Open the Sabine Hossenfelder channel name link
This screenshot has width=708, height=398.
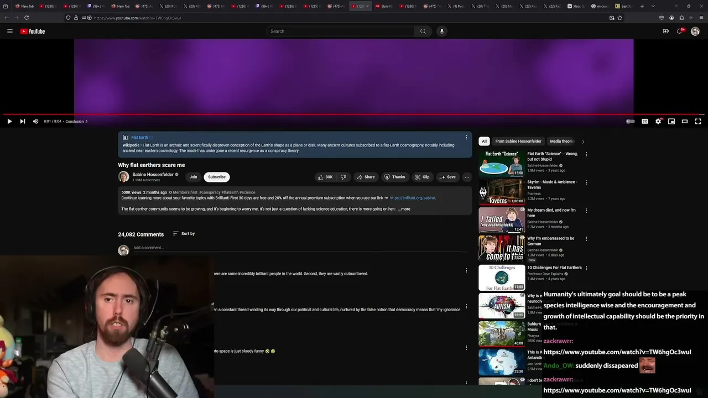coord(153,175)
